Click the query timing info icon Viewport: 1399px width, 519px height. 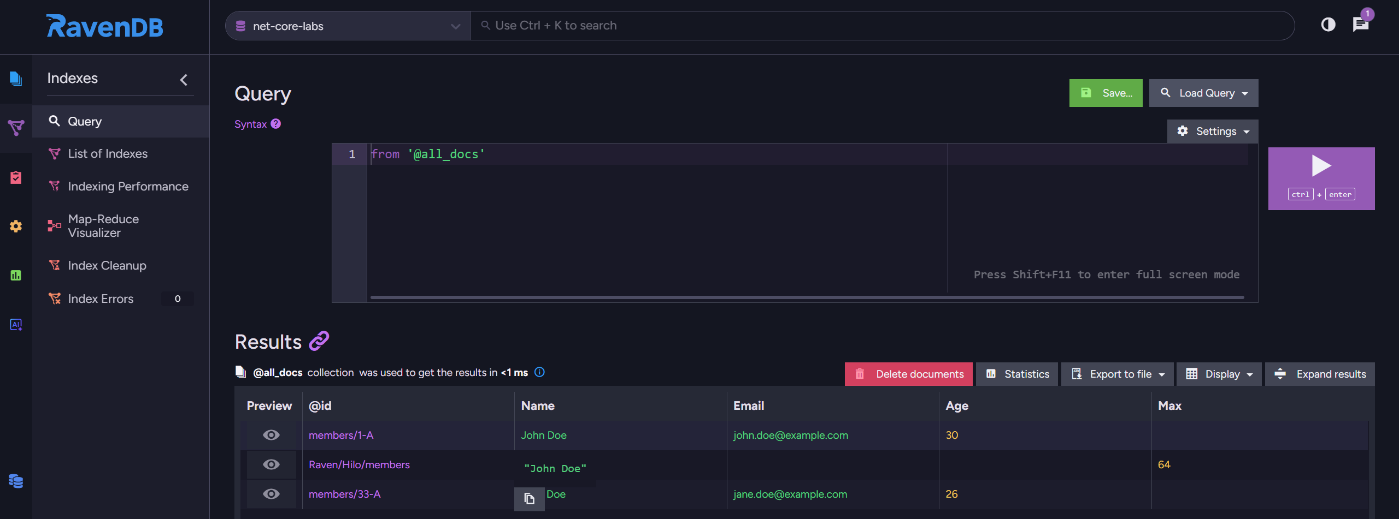(x=539, y=372)
